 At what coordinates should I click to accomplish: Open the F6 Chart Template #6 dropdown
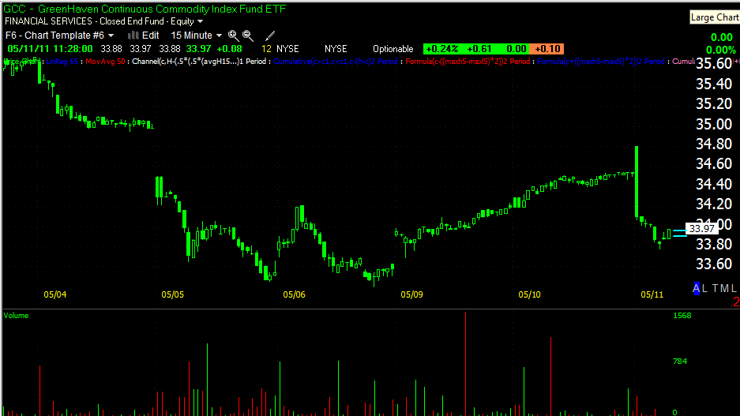pos(59,36)
